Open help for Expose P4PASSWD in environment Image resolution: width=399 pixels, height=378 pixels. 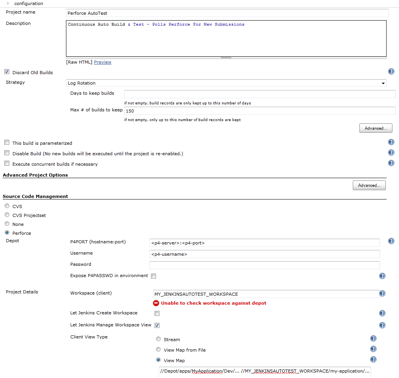click(382, 276)
